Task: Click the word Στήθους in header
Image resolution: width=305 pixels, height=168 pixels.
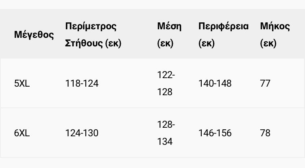Action: (x=84, y=43)
